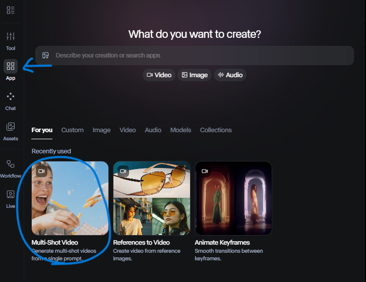
Task: Click the Animate Keyframes title
Action: 222,243
